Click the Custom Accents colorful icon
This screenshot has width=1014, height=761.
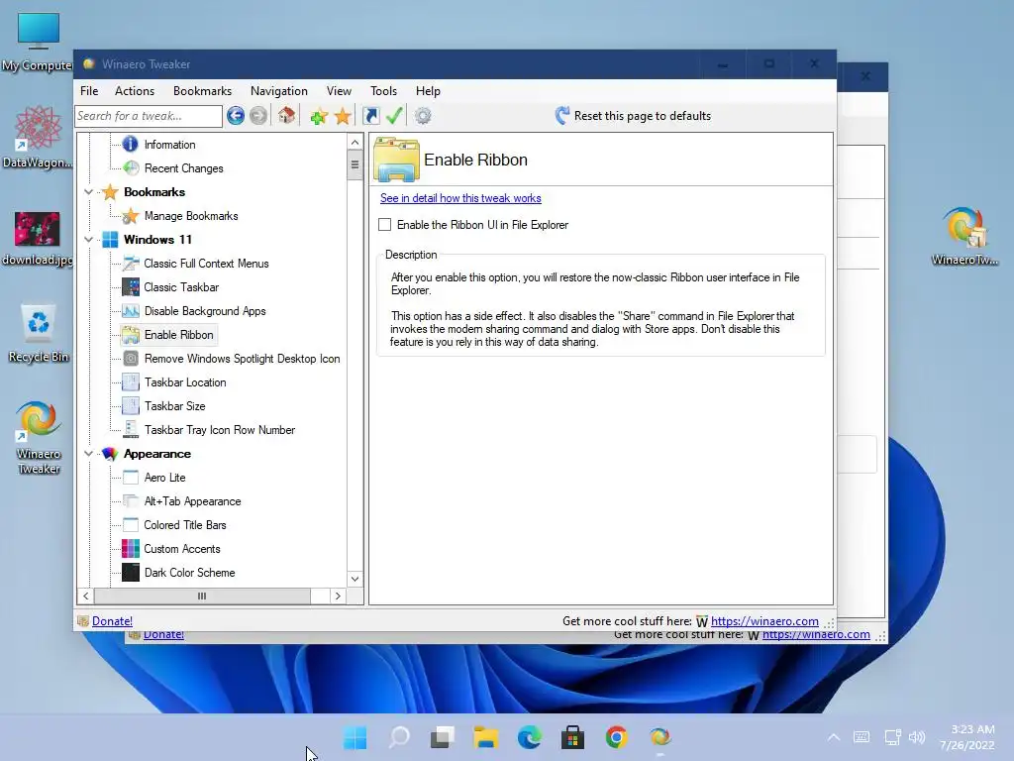coord(131,549)
